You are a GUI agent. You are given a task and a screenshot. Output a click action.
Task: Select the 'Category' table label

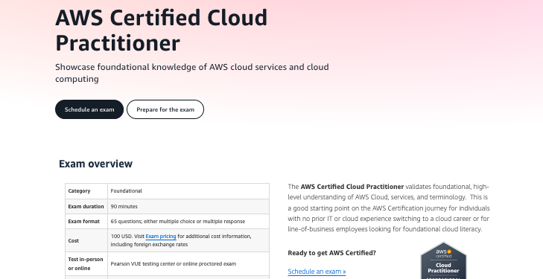[x=79, y=191]
